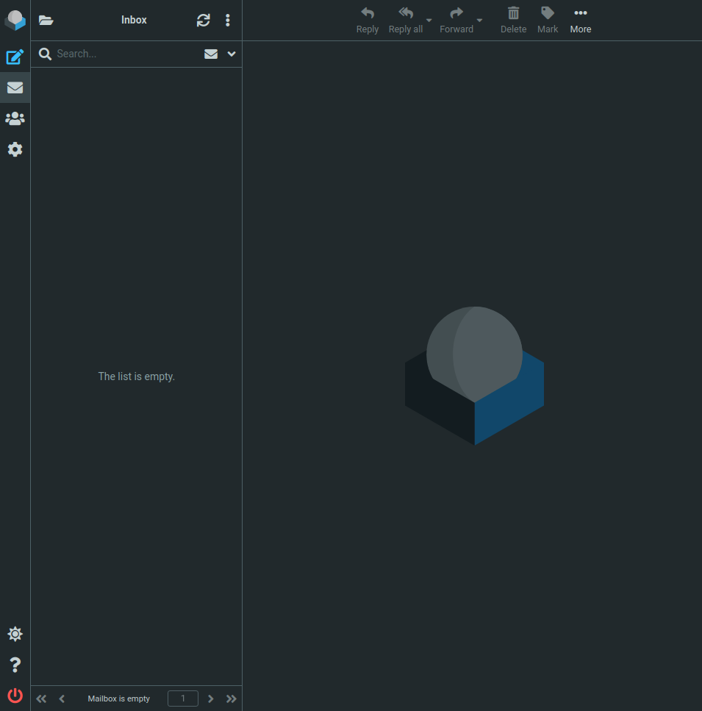Go to the next page of messages

pos(211,699)
